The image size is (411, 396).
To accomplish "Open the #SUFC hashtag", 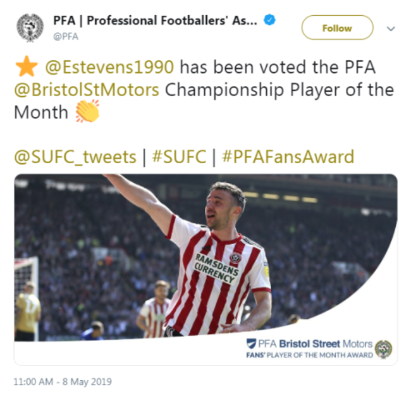I will coord(180,157).
